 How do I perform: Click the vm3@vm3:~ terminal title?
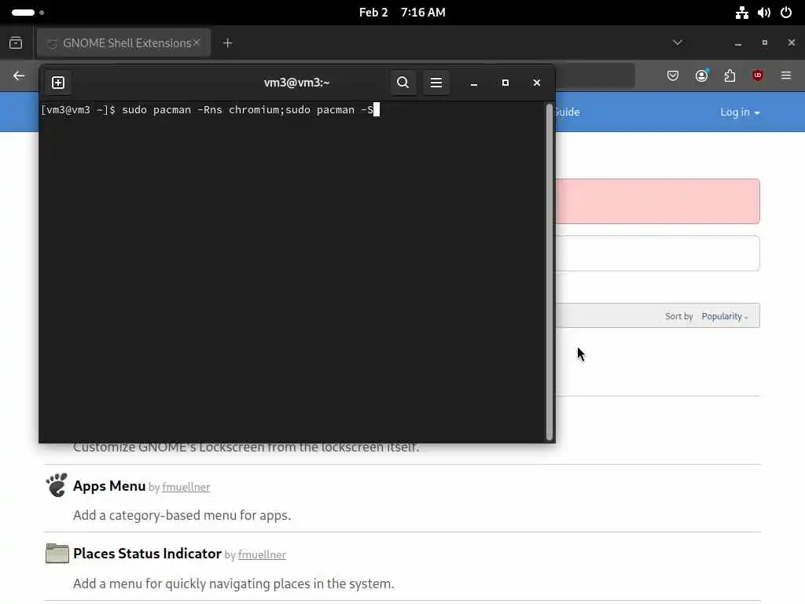(x=296, y=83)
